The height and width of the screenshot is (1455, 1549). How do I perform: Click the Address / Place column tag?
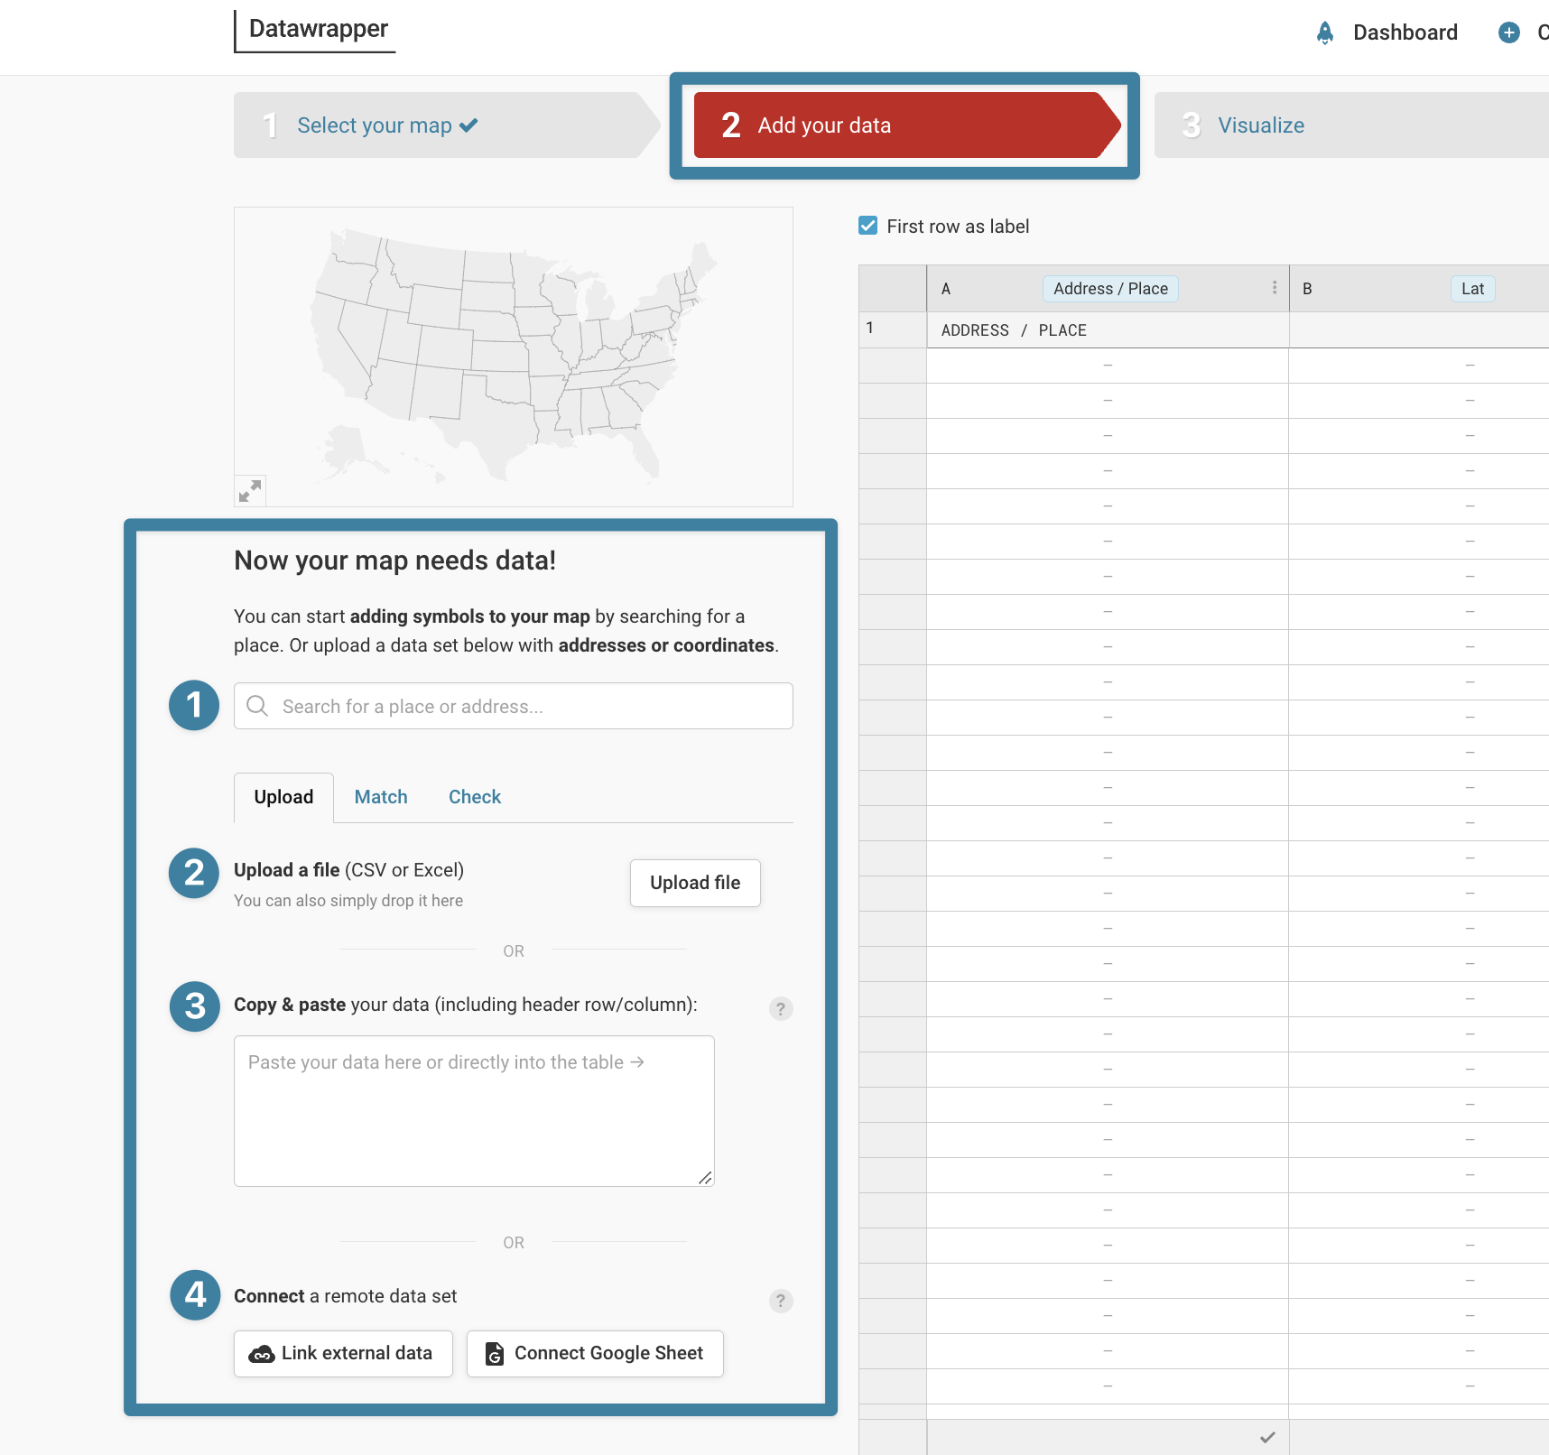(1110, 289)
